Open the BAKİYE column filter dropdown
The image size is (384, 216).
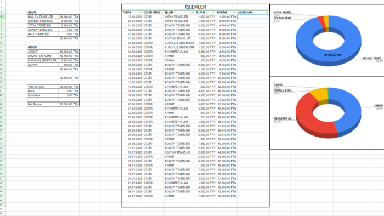[235, 12]
